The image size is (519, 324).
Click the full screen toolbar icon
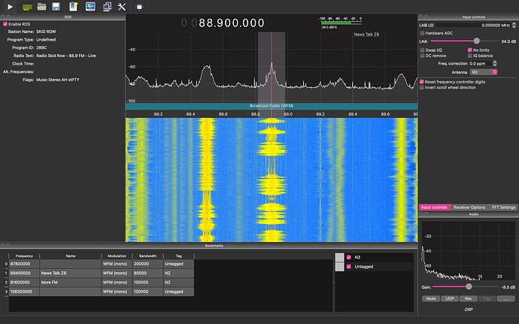(140, 7)
